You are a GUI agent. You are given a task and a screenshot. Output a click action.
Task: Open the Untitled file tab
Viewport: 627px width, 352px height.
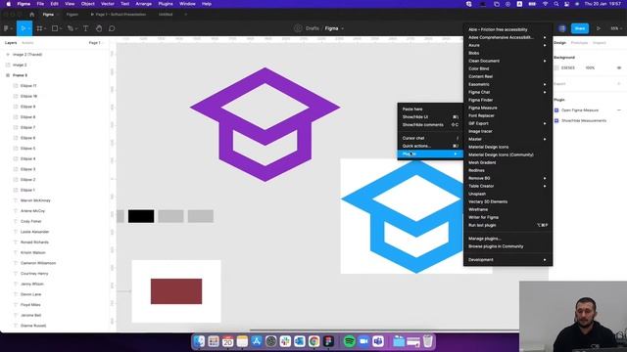(x=166, y=15)
